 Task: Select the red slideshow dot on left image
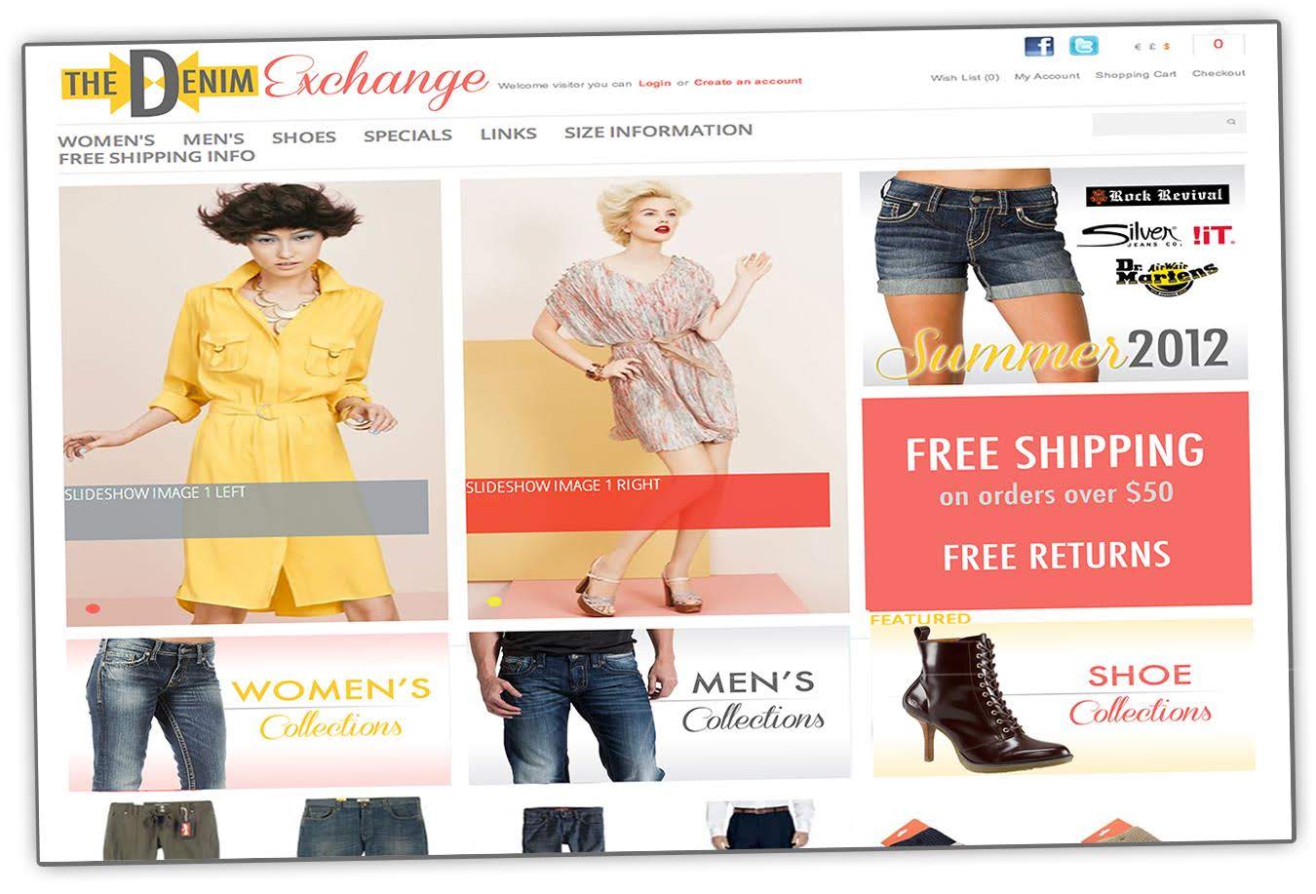[93, 609]
